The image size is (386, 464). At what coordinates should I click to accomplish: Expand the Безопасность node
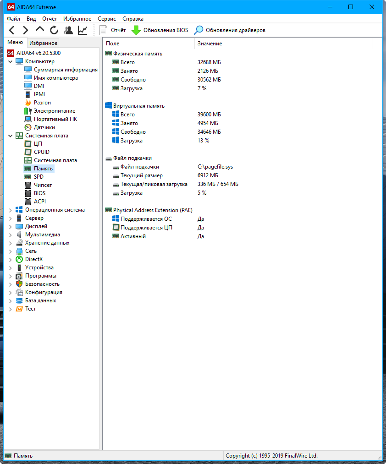point(11,284)
